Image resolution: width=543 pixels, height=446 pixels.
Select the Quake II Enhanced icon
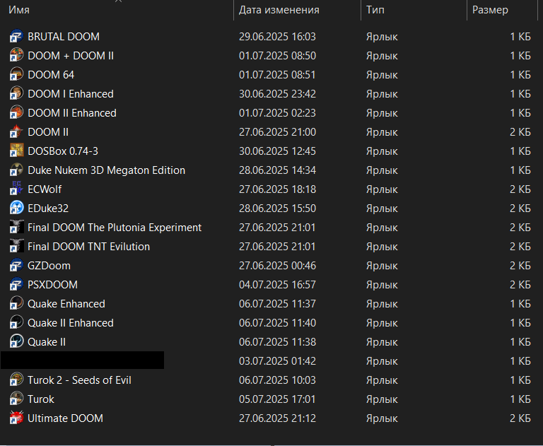(x=16, y=322)
